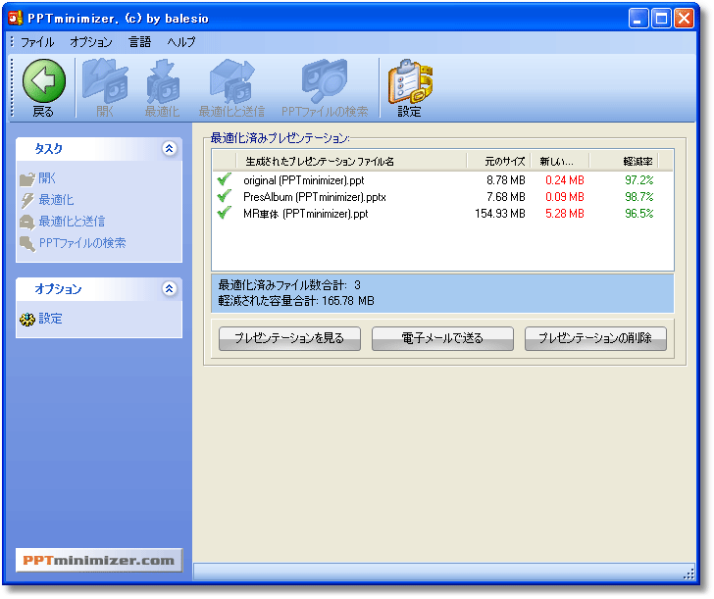
Task: Click the toolbar drag handle left of 戻る
Action: click(13, 87)
